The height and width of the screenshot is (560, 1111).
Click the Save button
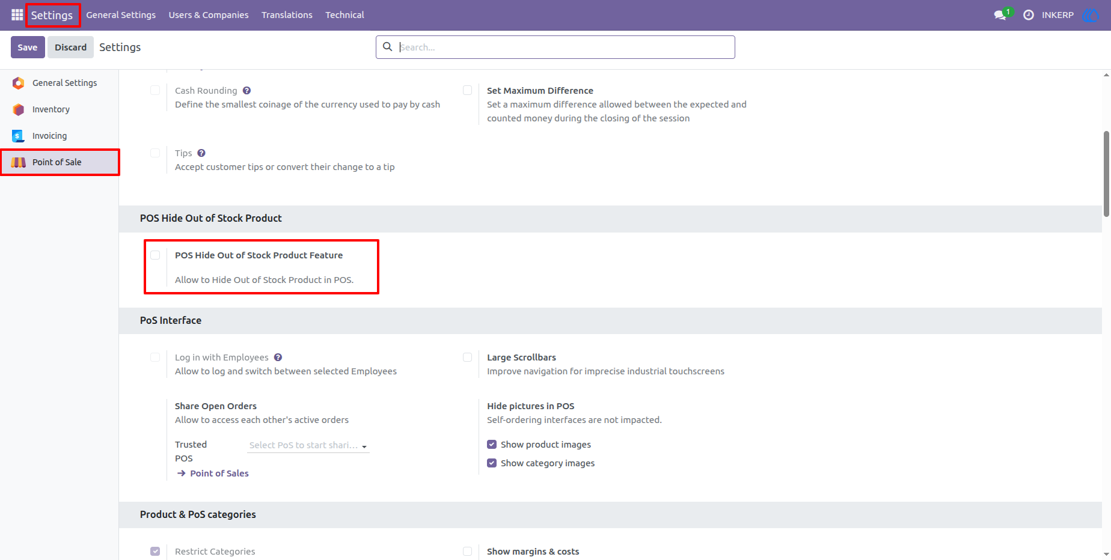click(x=28, y=47)
